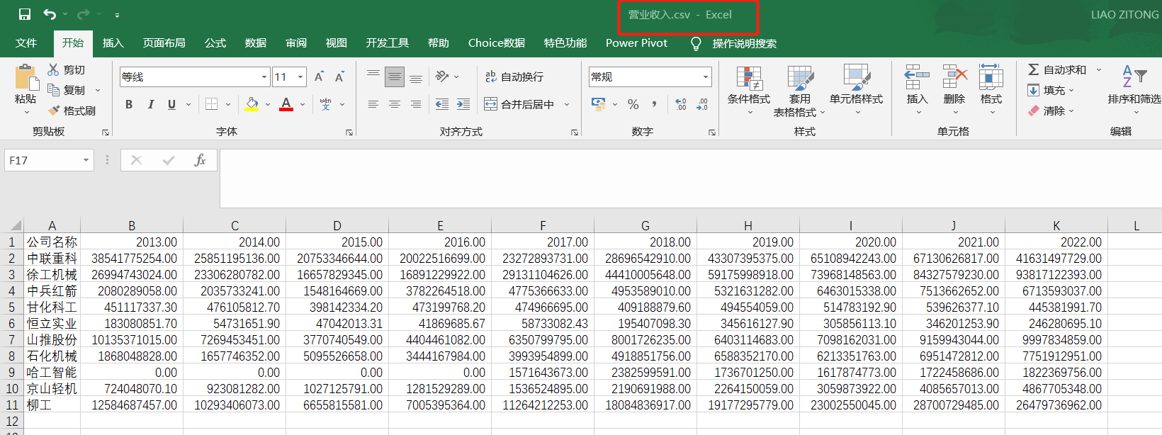Switch to Formulas (公式) tab
This screenshot has width=1162, height=435.
(215, 43)
